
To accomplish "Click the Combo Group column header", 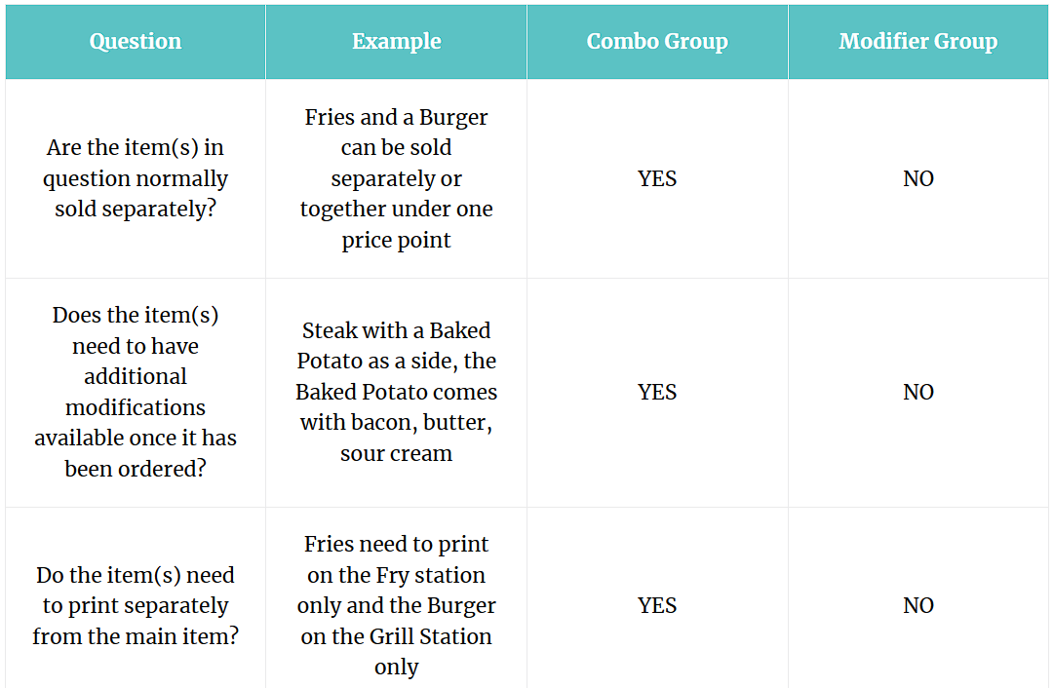I will click(657, 42).
